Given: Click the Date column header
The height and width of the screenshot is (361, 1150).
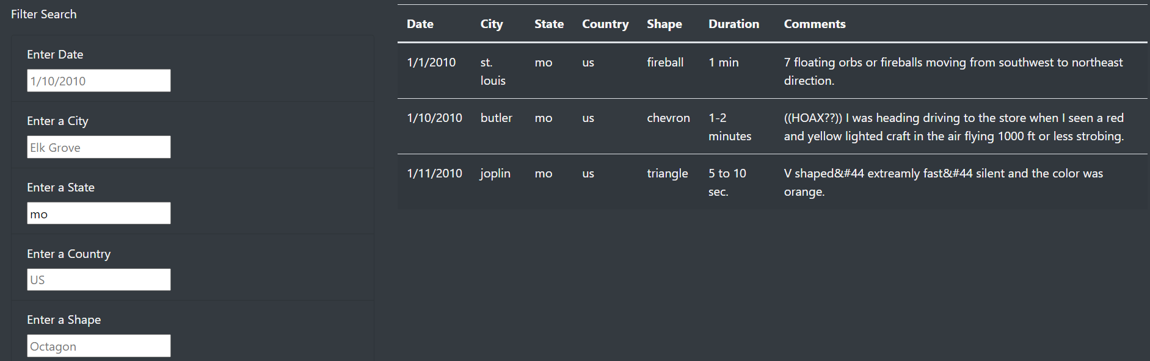Looking at the screenshot, I should (420, 24).
